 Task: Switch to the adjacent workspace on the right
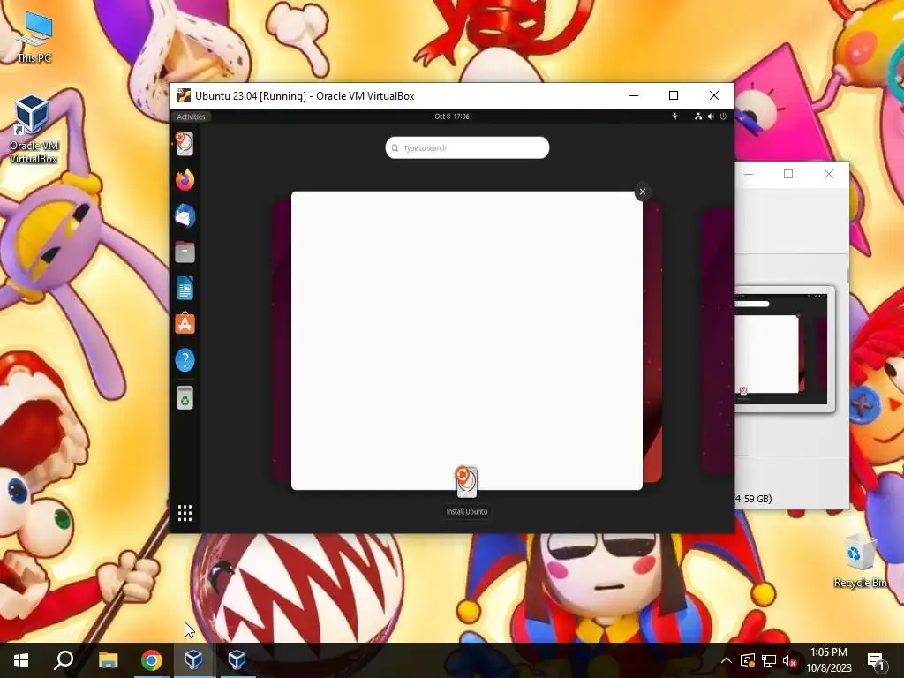click(718, 342)
